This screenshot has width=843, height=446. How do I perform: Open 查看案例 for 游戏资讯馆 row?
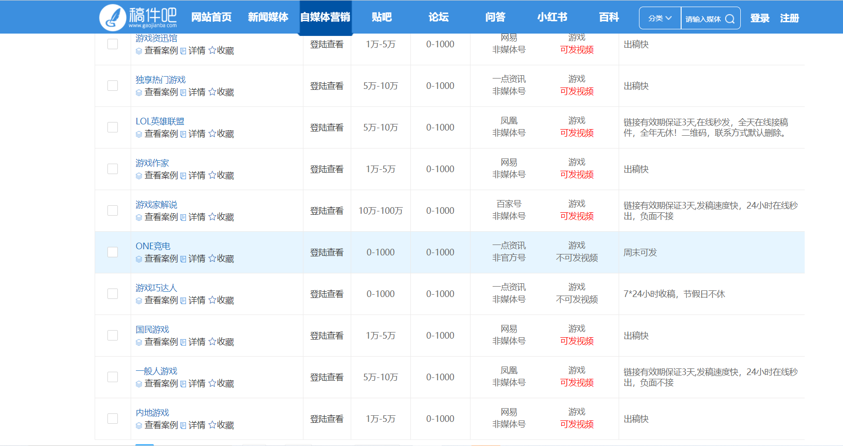[x=157, y=51]
